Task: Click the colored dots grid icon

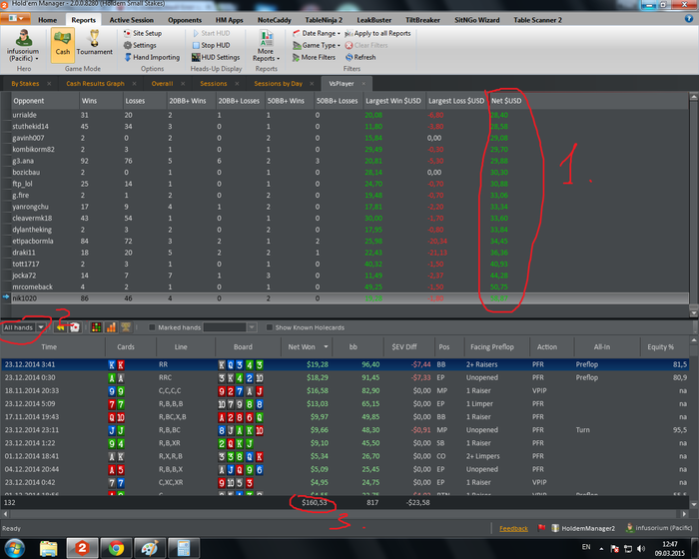Action: (96, 327)
